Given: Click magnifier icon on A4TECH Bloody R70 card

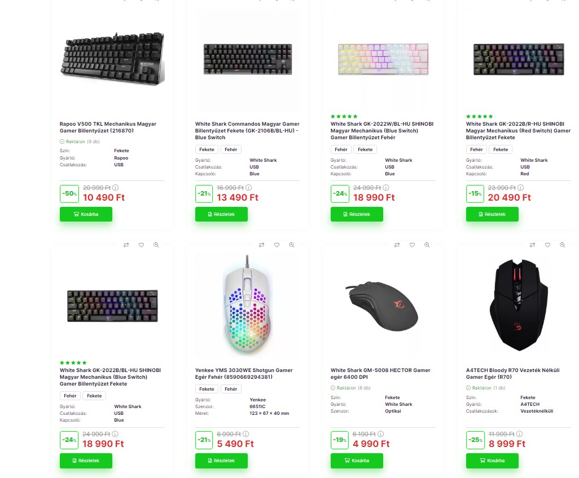Looking at the screenshot, I should tap(563, 245).
